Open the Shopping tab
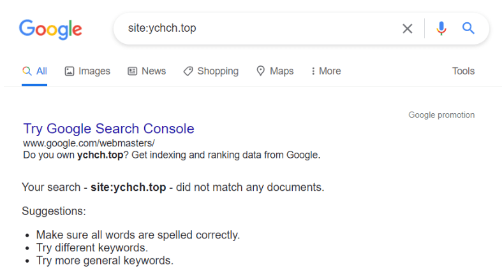This screenshot has width=502, height=278. pos(211,71)
